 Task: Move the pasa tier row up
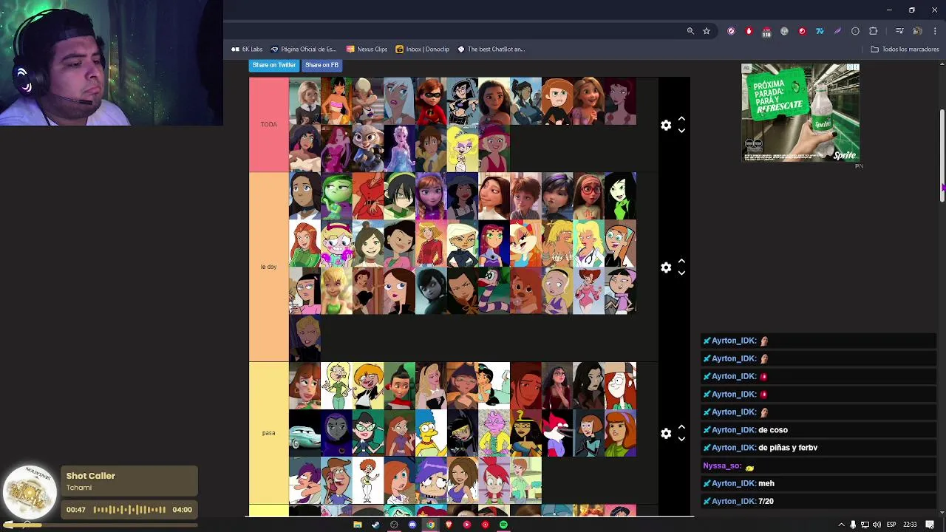[x=681, y=427]
